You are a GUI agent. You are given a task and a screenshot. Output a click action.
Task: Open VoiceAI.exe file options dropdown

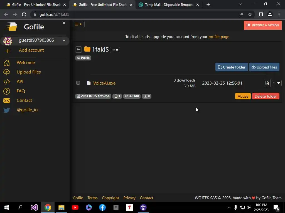point(276,83)
